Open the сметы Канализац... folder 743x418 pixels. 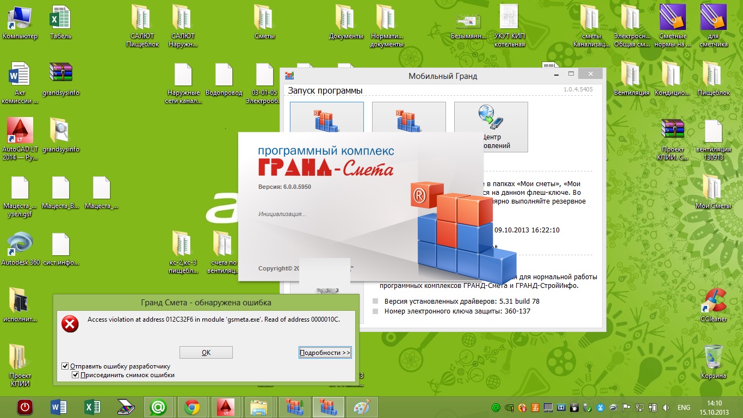click(591, 26)
